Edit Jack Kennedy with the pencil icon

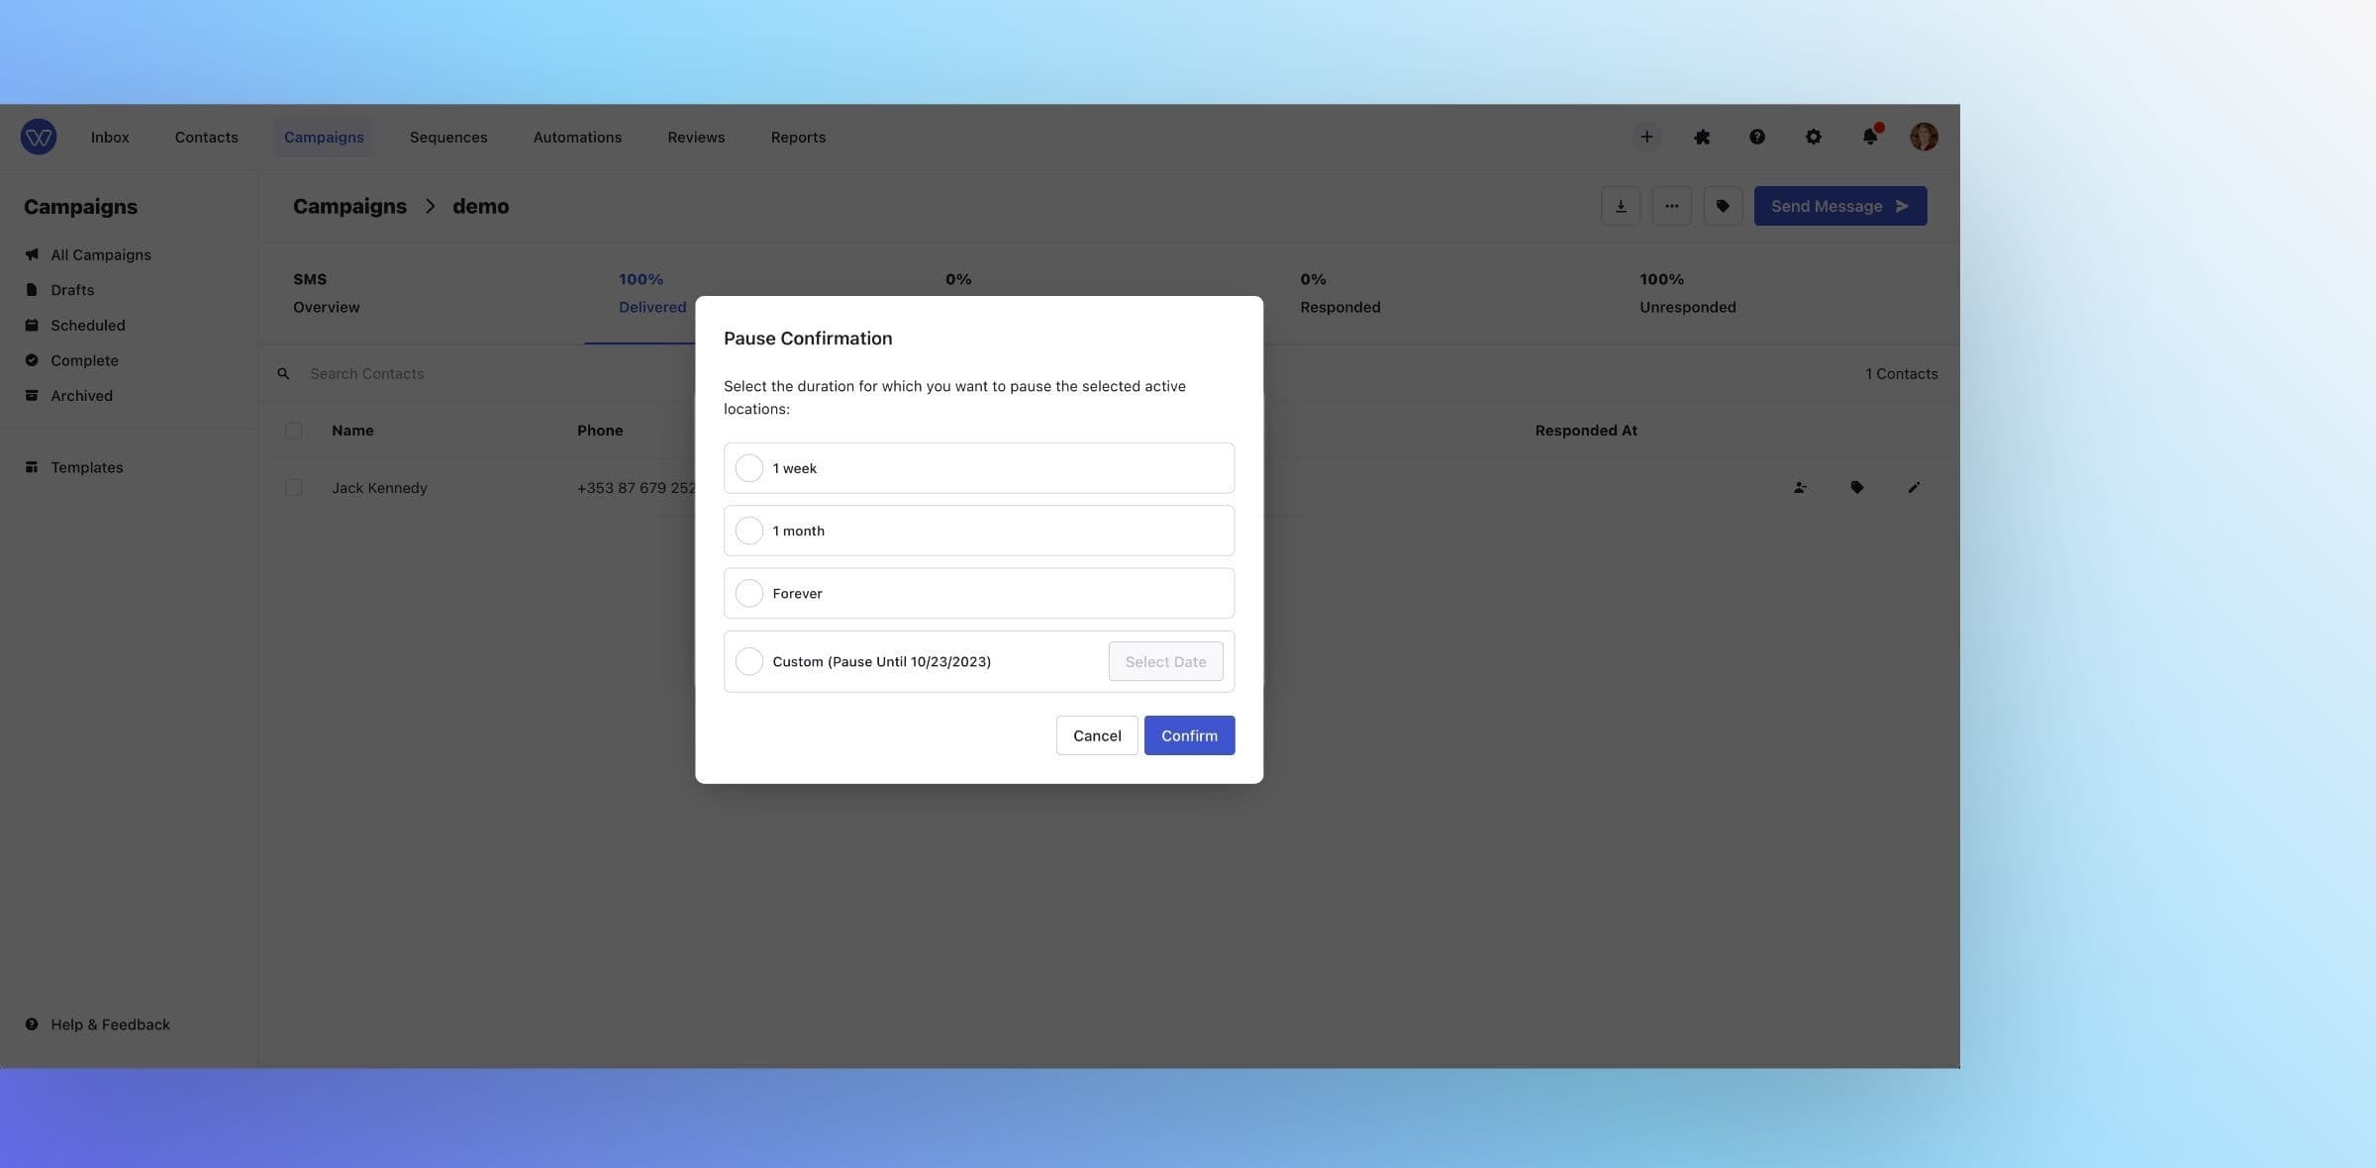[1913, 487]
